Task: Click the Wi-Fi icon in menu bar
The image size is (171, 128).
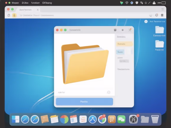Action: click(x=126, y=3)
